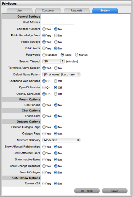The width and height of the screenshot is (133, 197).
Task: Choose Random for Passwords option
Action: click(x=44, y=55)
